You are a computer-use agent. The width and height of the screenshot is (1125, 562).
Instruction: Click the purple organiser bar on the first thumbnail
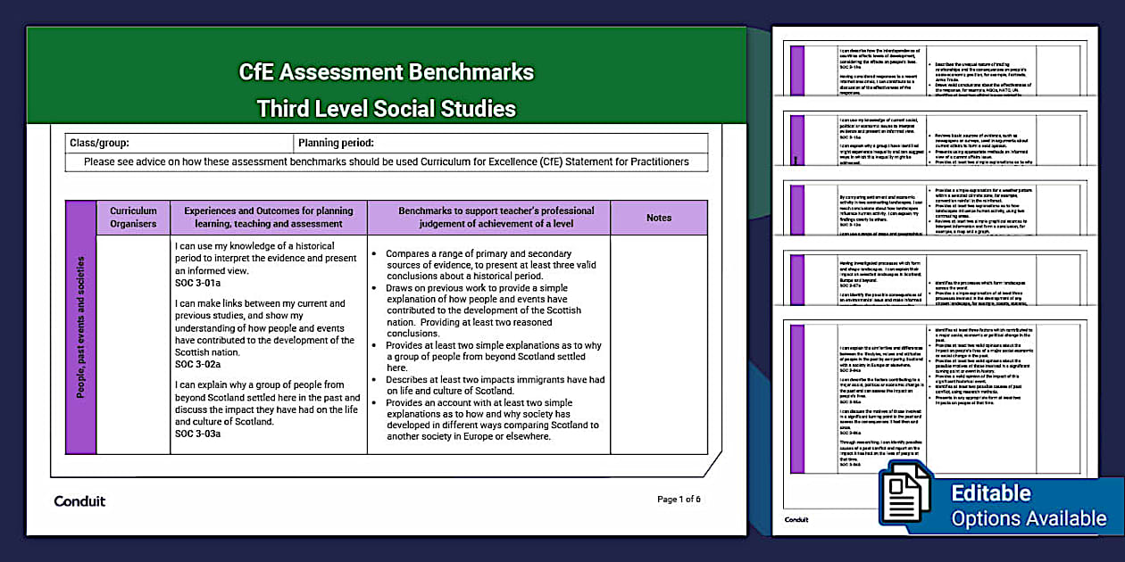796,70
